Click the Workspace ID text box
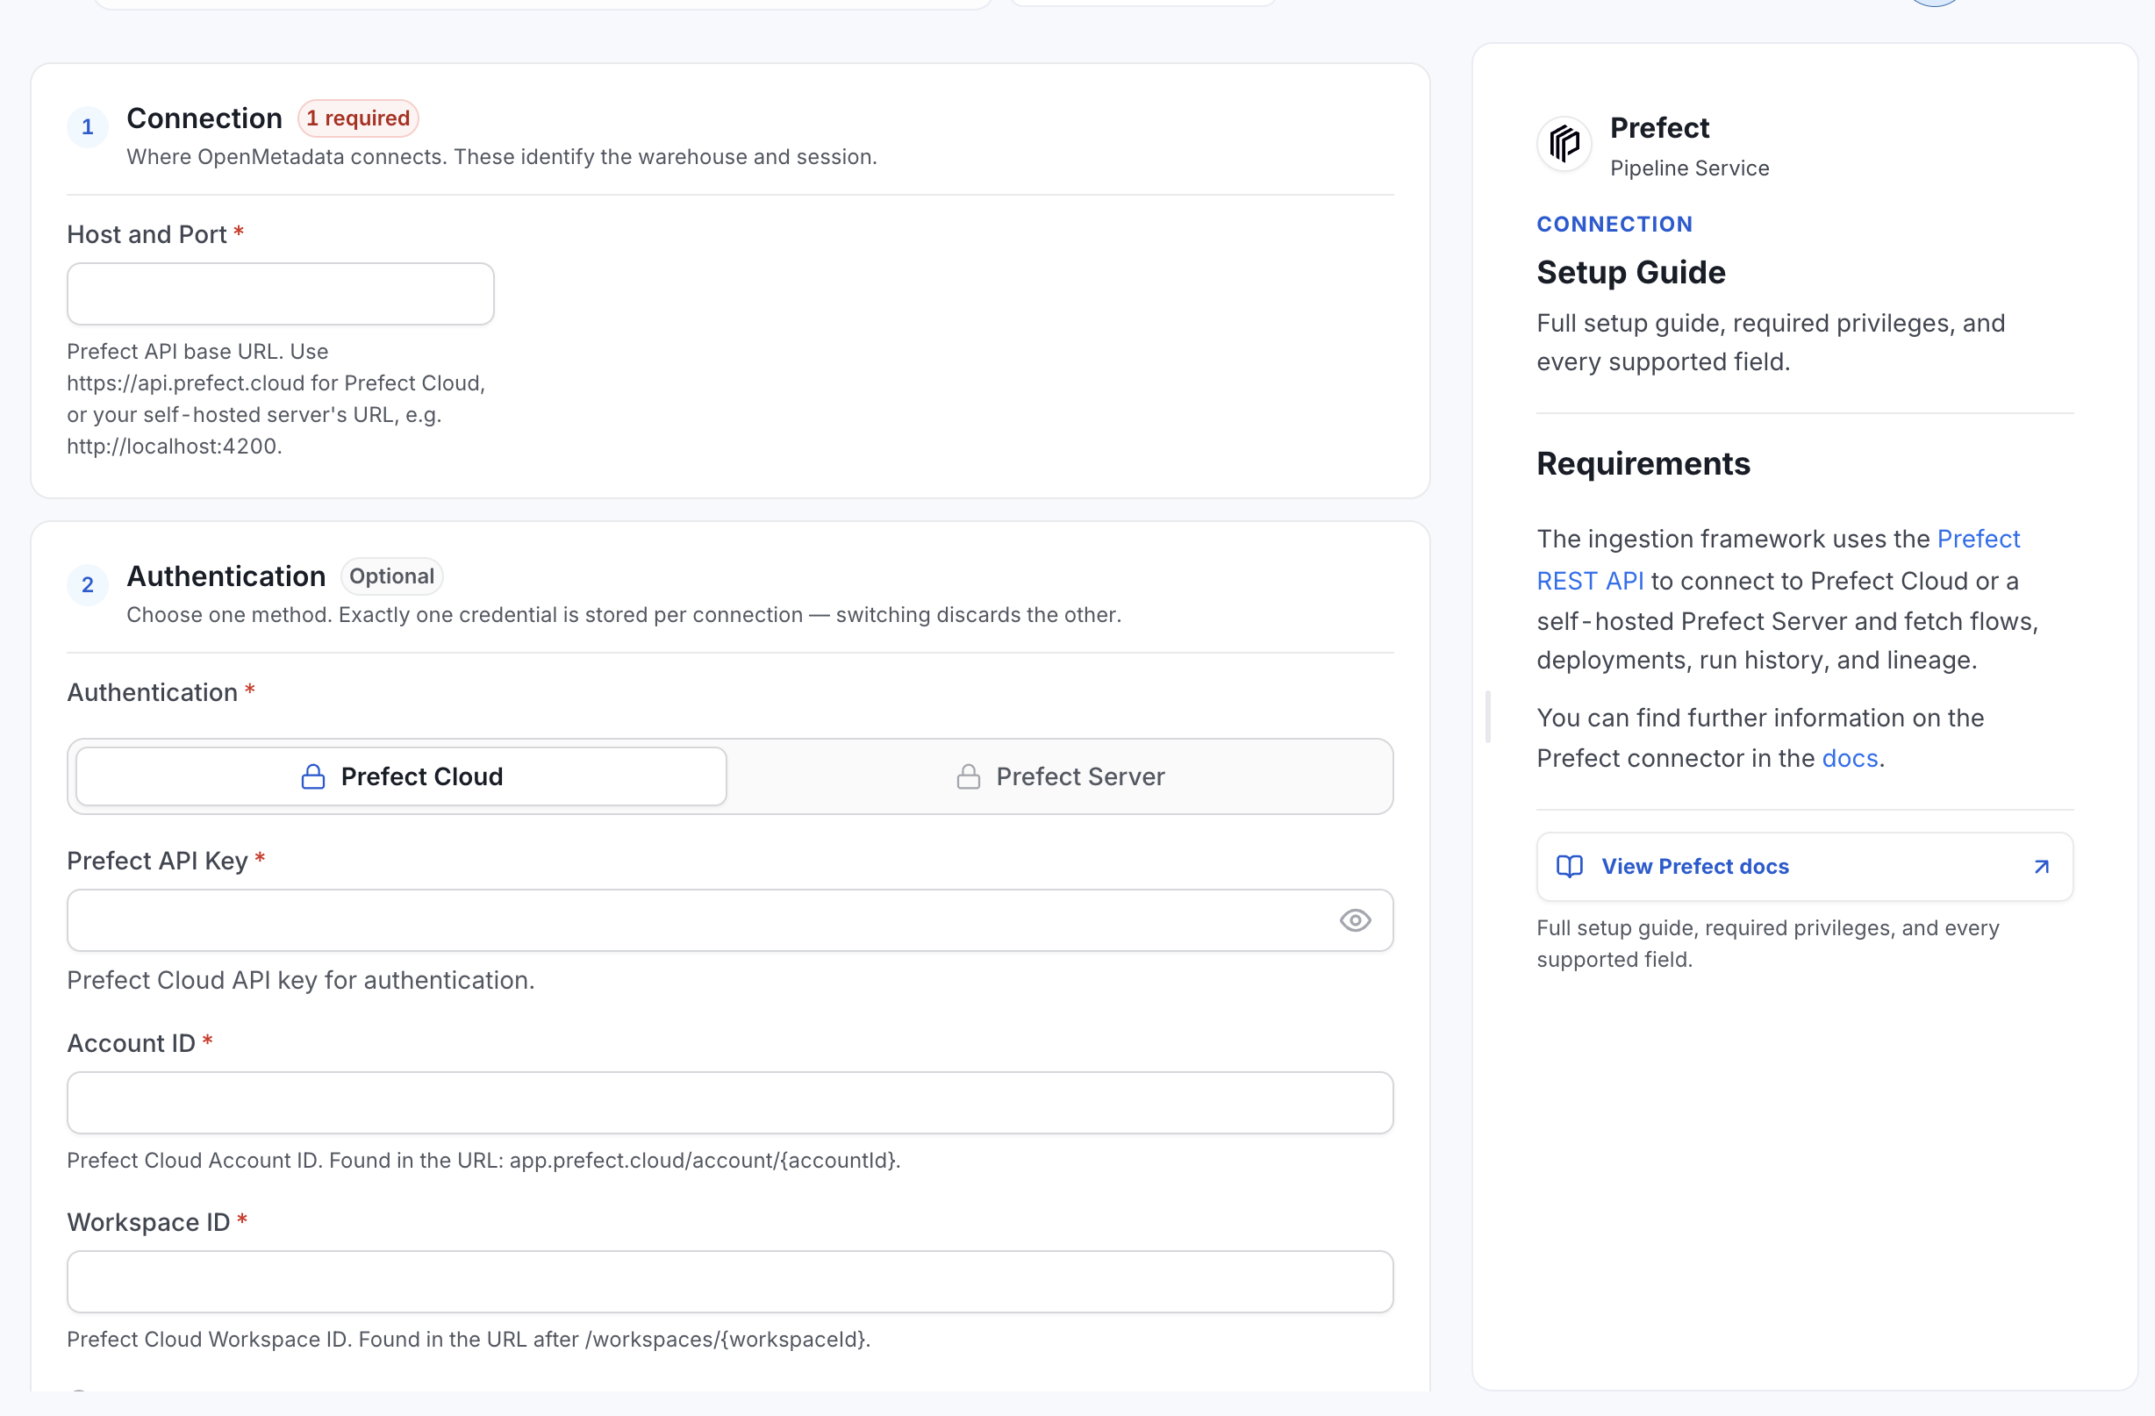Image resolution: width=2155 pixels, height=1416 pixels. point(730,1282)
